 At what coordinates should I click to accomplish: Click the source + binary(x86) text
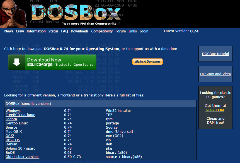(124, 157)
